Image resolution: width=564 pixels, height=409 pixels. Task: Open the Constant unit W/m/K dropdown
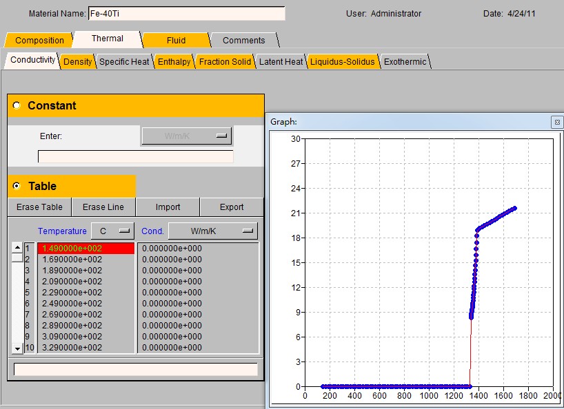pos(186,136)
